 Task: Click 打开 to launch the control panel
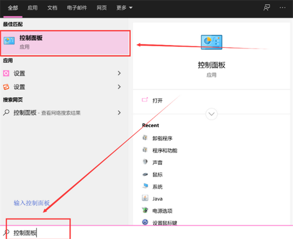click(x=157, y=100)
